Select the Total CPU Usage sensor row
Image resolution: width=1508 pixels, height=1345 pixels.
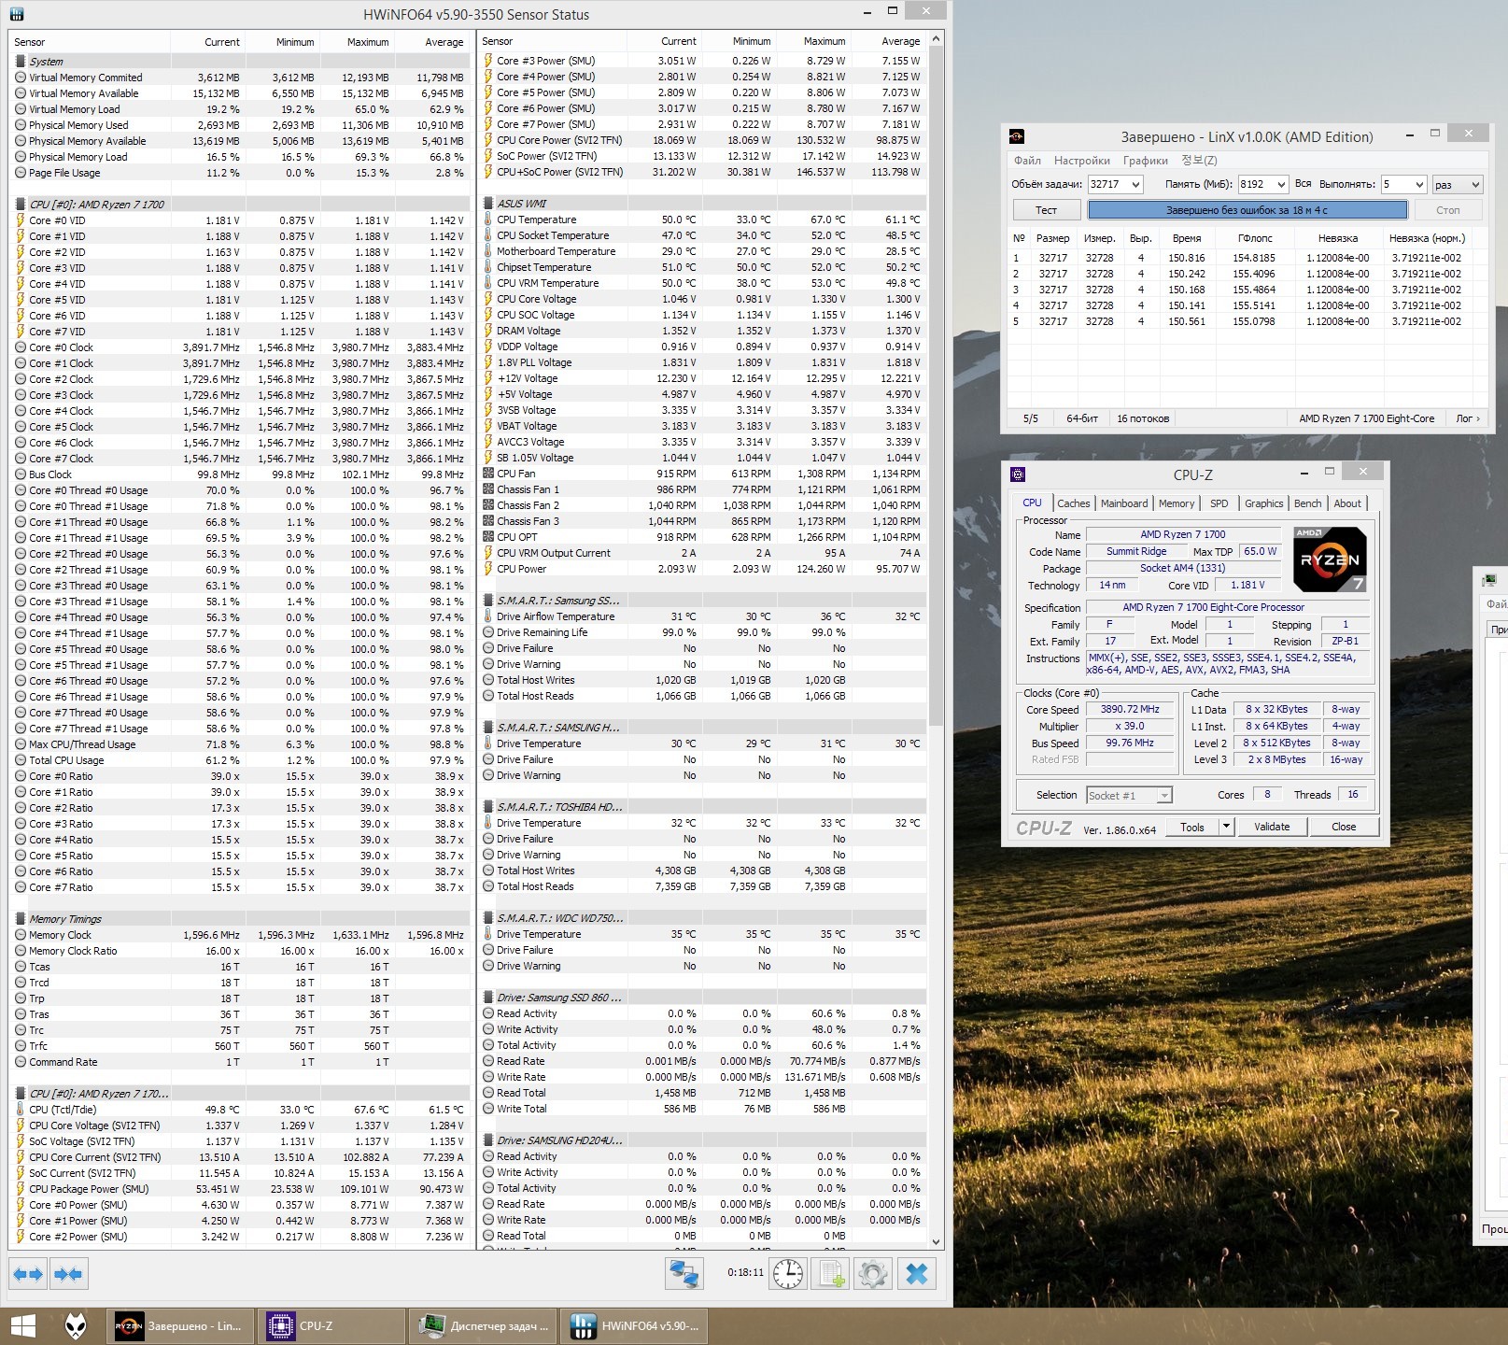[x=240, y=760]
